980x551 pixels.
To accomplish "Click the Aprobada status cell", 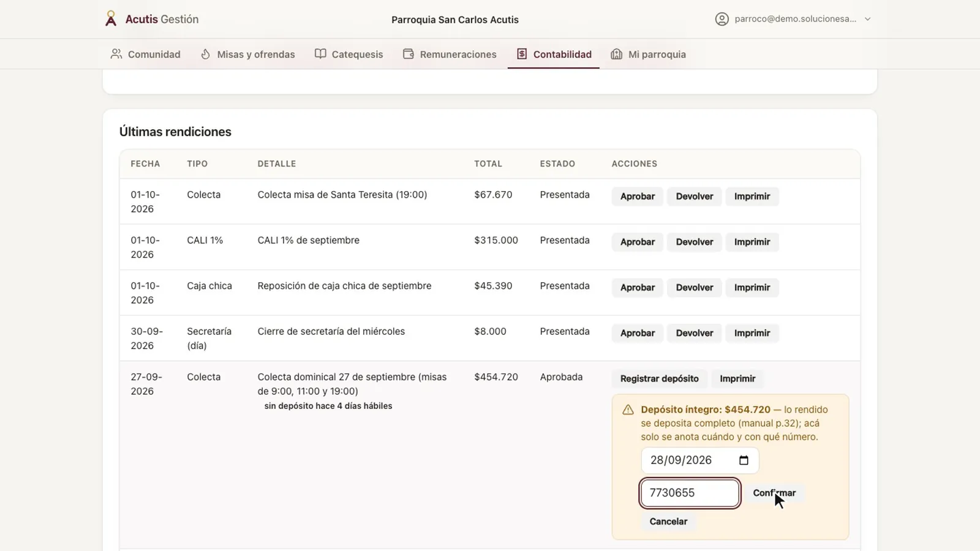I will [561, 377].
